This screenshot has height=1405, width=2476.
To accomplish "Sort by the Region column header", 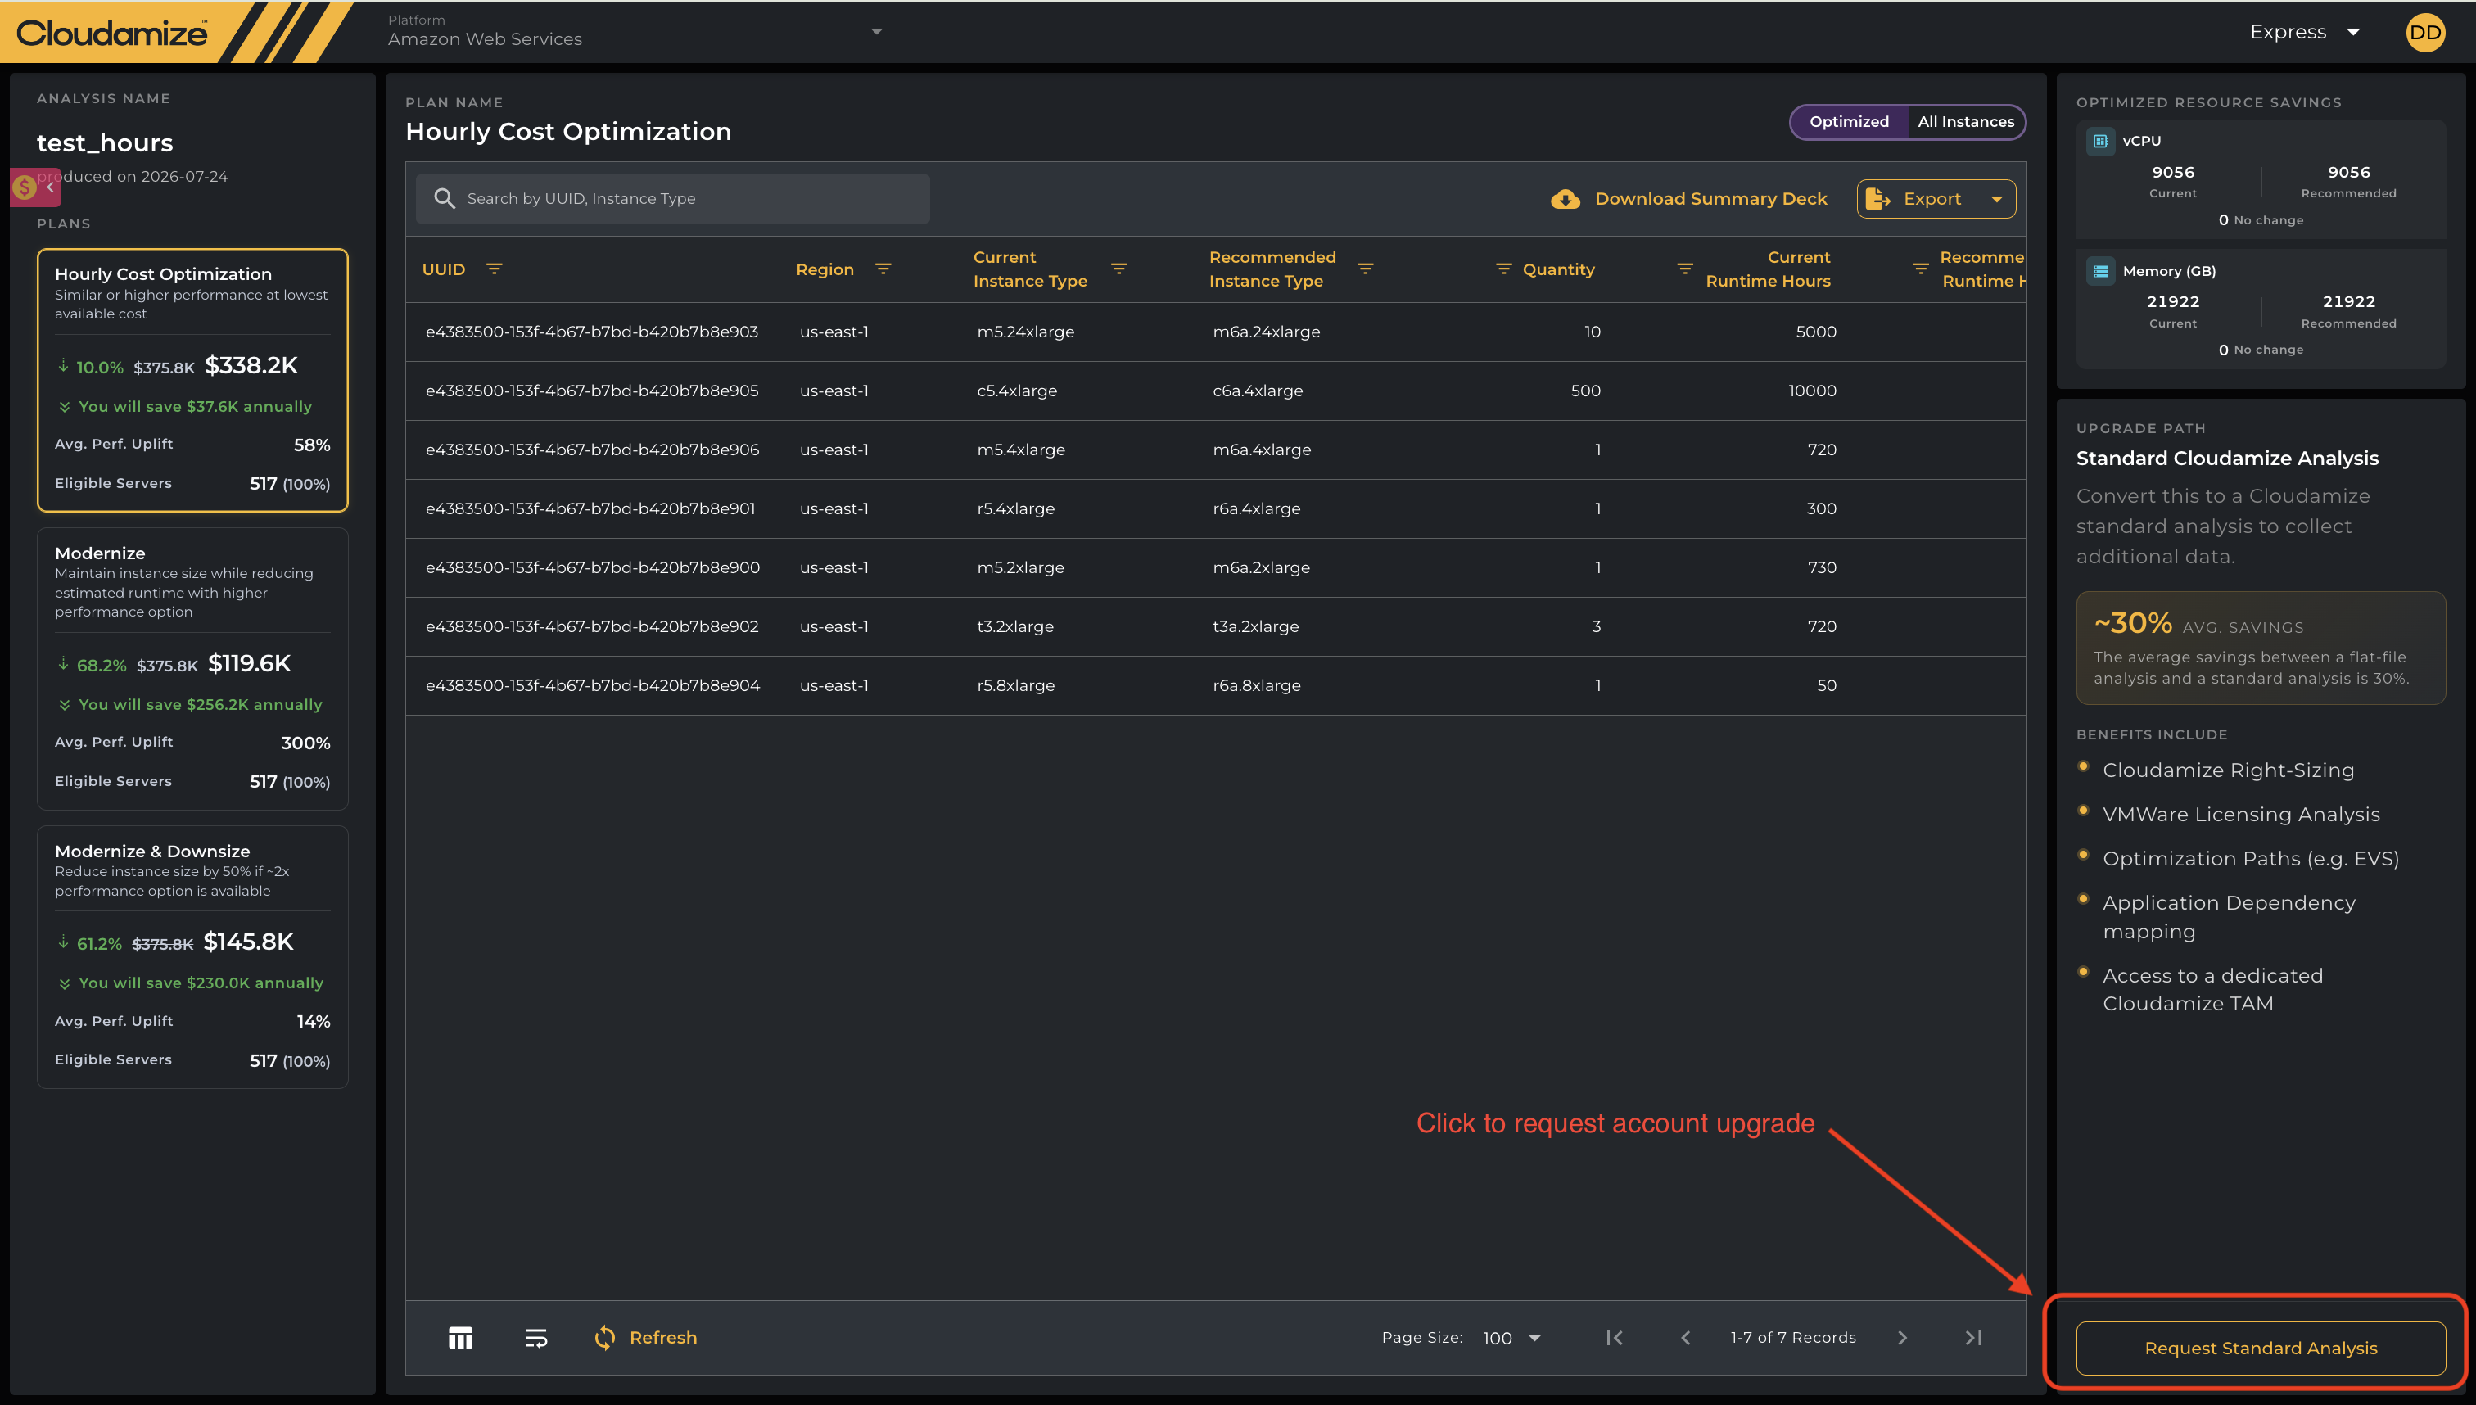I will click(x=825, y=269).
